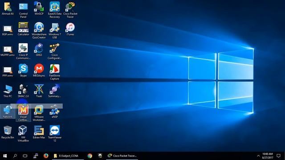Select the BGP.wmv video file

point(8,30)
